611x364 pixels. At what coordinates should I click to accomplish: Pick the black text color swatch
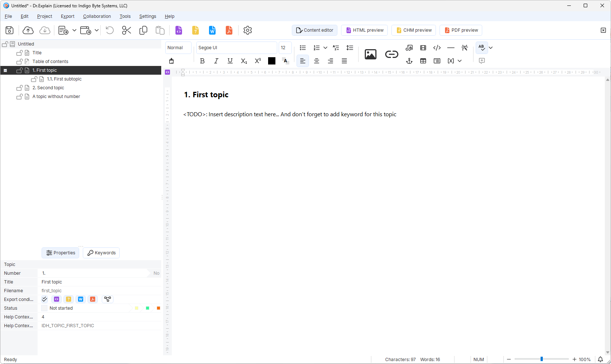click(x=272, y=61)
